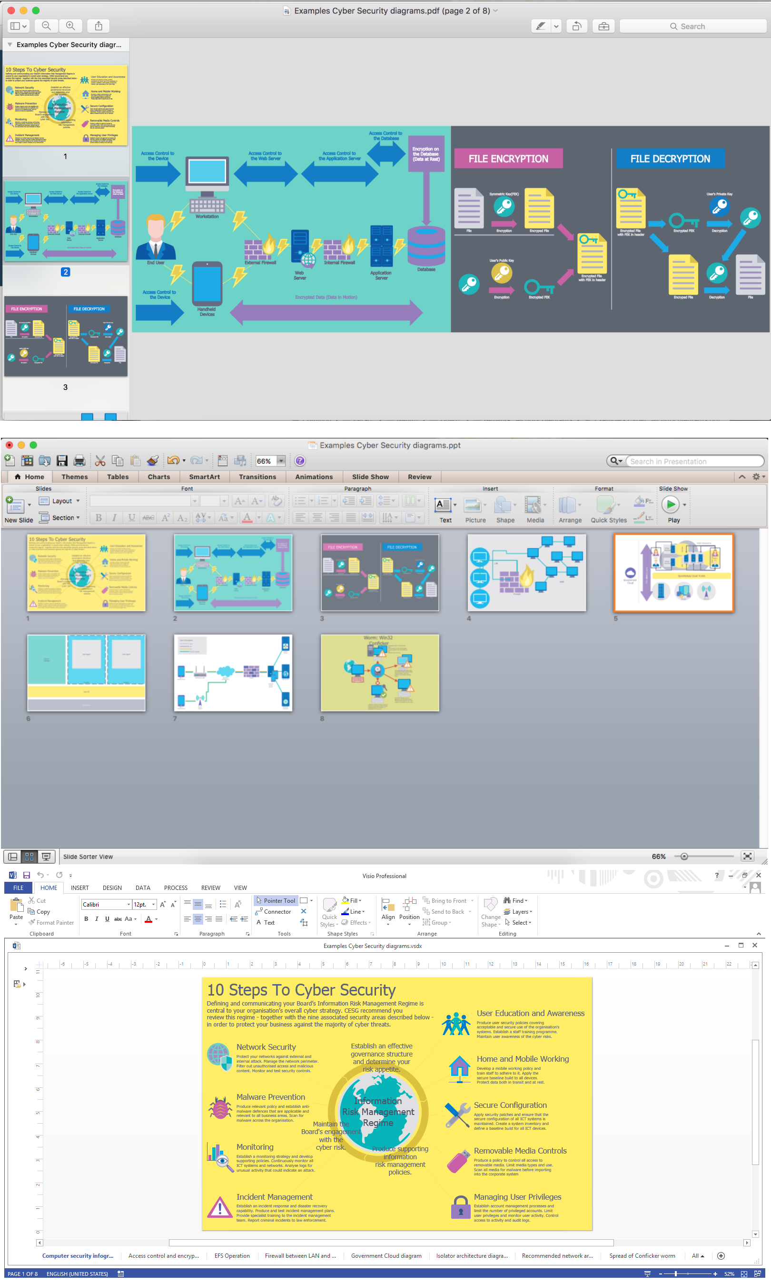Open the Calibri font dropdown in Visio
Image resolution: width=771 pixels, height=1283 pixels.
click(x=128, y=904)
